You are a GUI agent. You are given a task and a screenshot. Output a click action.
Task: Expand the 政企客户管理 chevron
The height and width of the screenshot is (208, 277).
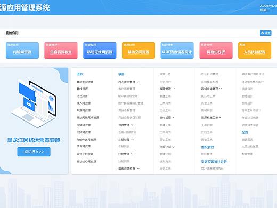pos(138,82)
